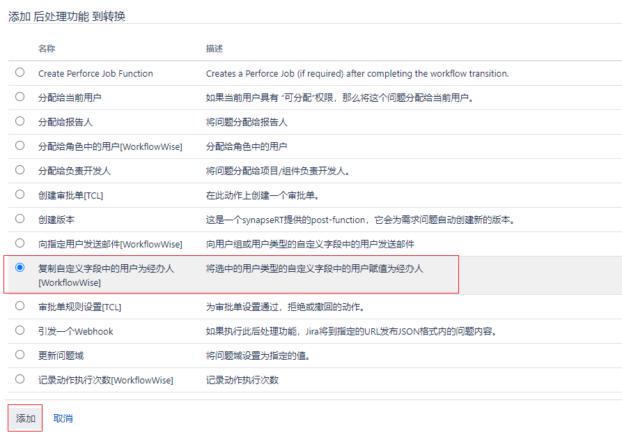The height and width of the screenshot is (442, 622).
Task: Choose the 创建版本 radio button
Action: point(20,219)
